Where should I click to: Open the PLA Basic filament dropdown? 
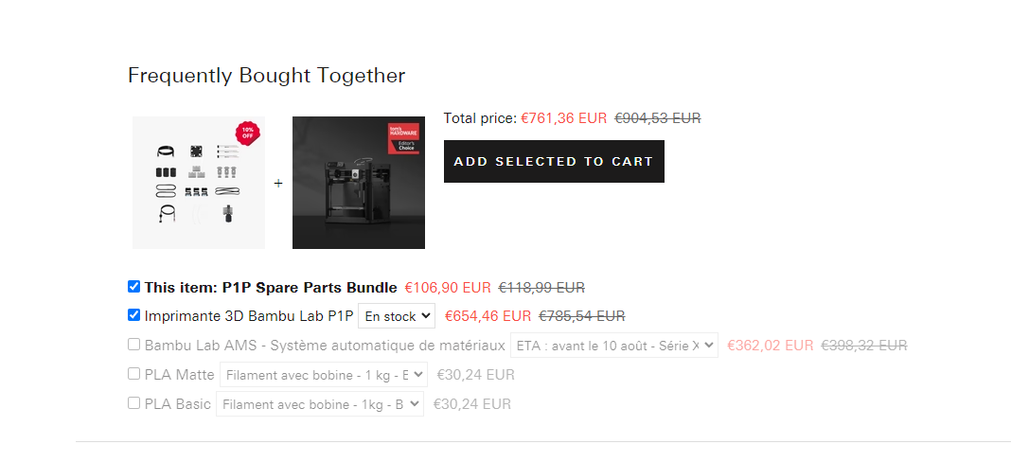(x=320, y=404)
